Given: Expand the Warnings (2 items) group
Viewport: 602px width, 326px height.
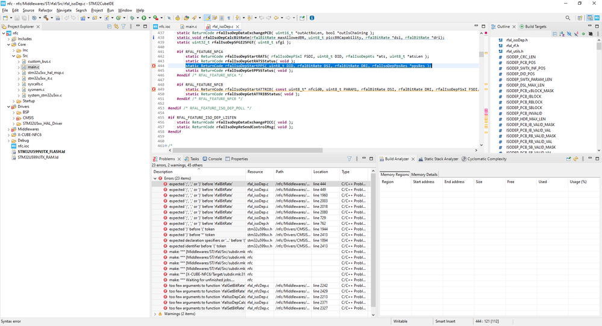Looking at the screenshot, I should click(x=155, y=313).
